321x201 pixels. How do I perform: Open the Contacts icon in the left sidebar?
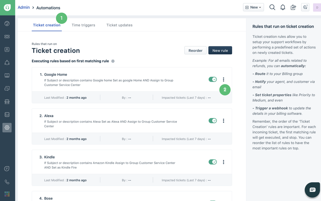click(x=7, y=49)
